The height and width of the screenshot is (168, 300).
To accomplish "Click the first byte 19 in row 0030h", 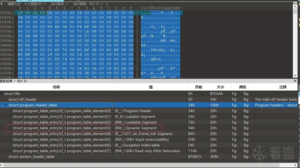I will pos(20,13).
